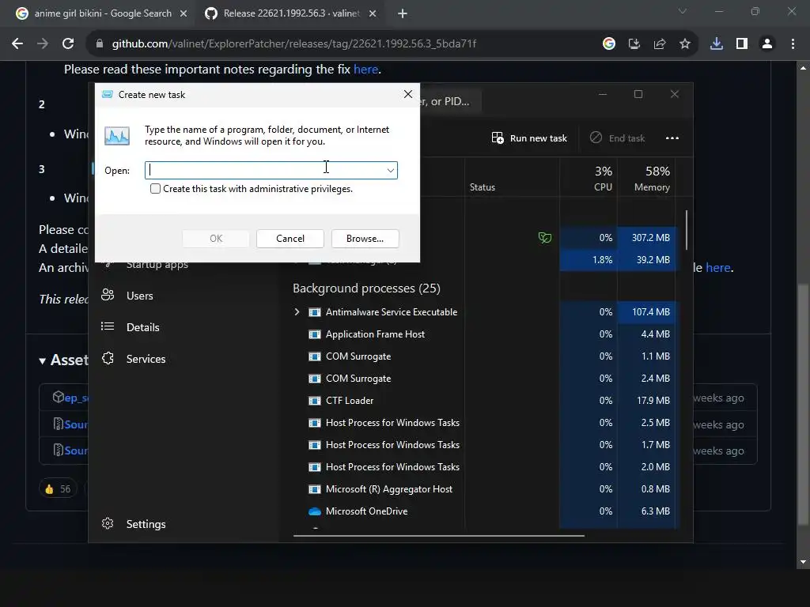The width and height of the screenshot is (810, 607).
Task: Click Run new task in Task Manager
Action: (x=529, y=138)
